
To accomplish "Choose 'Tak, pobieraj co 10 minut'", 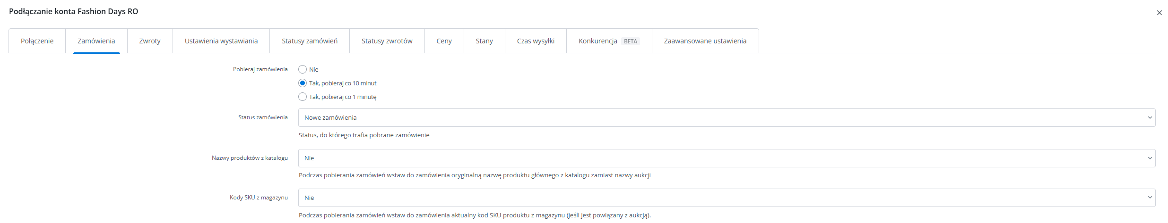I will point(303,83).
